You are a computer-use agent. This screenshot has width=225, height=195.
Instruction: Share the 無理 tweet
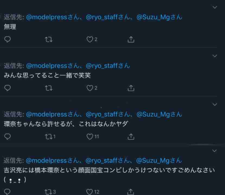(x=131, y=39)
